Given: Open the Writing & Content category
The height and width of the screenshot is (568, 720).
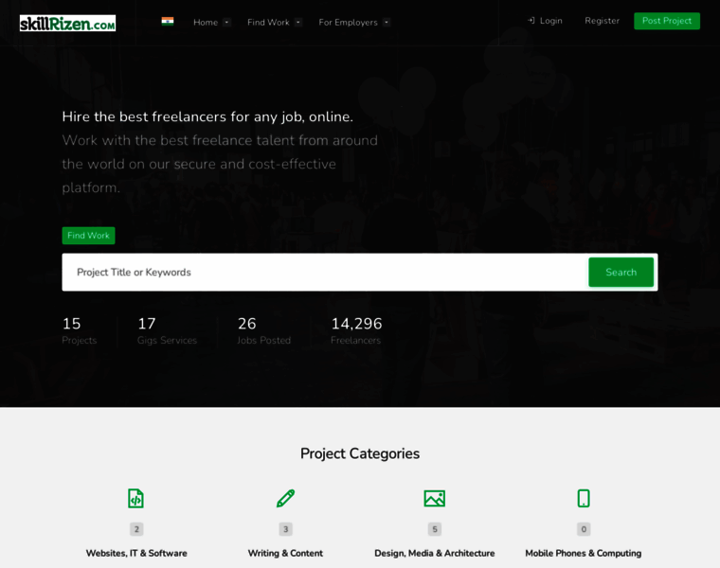Looking at the screenshot, I should coord(285,553).
